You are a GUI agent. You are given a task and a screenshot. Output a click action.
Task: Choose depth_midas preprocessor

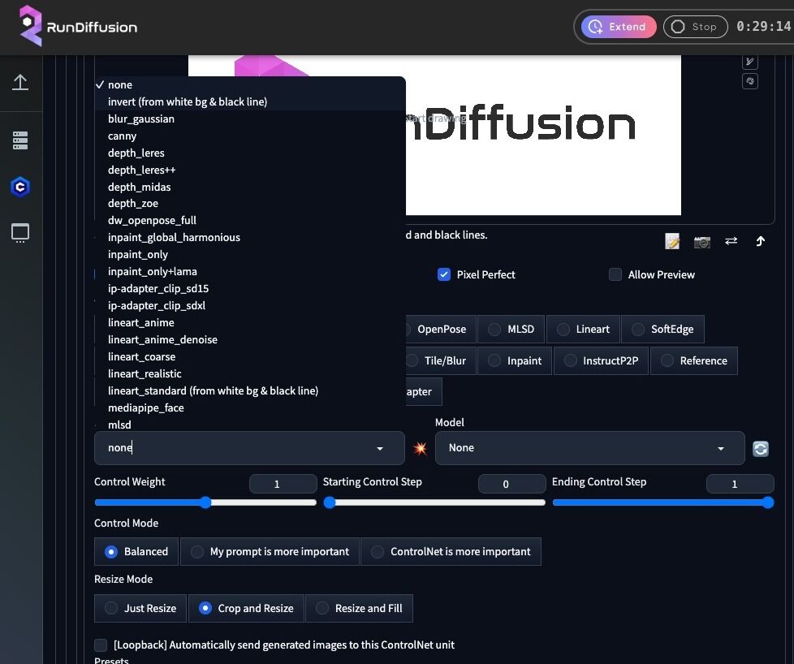(250, 187)
